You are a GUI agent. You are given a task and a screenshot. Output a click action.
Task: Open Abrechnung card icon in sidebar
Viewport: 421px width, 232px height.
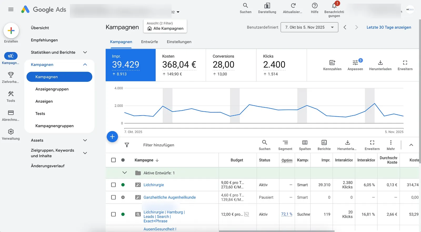click(11, 113)
